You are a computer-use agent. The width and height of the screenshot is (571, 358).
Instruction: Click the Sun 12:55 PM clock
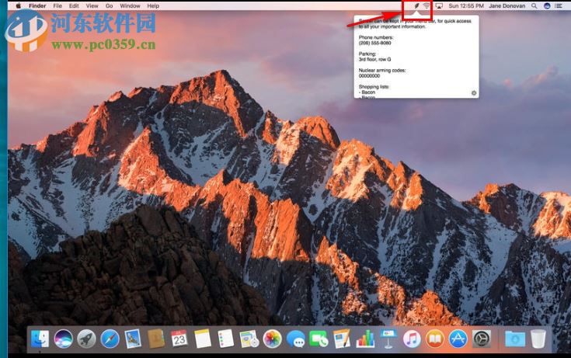pos(466,6)
